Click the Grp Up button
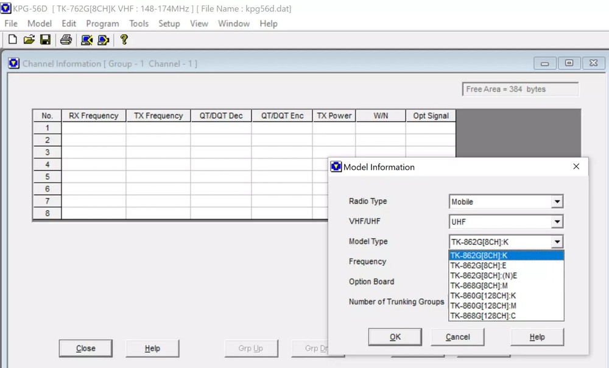 [251, 348]
